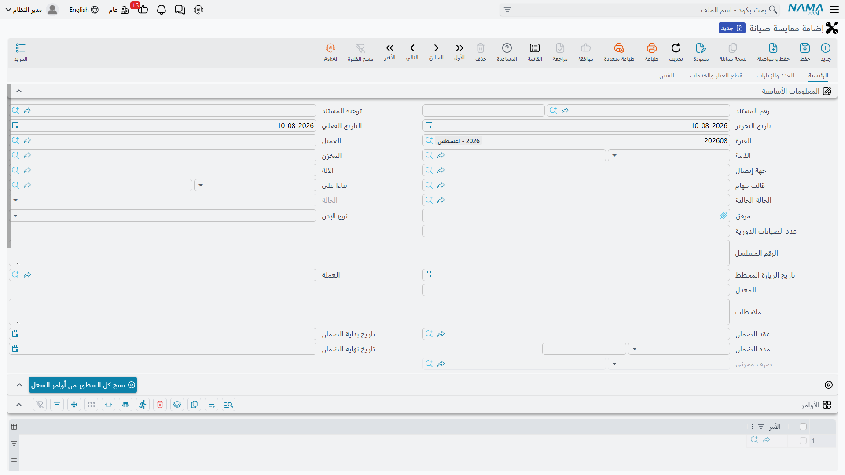Click the NAMA ERP logo

point(805,9)
